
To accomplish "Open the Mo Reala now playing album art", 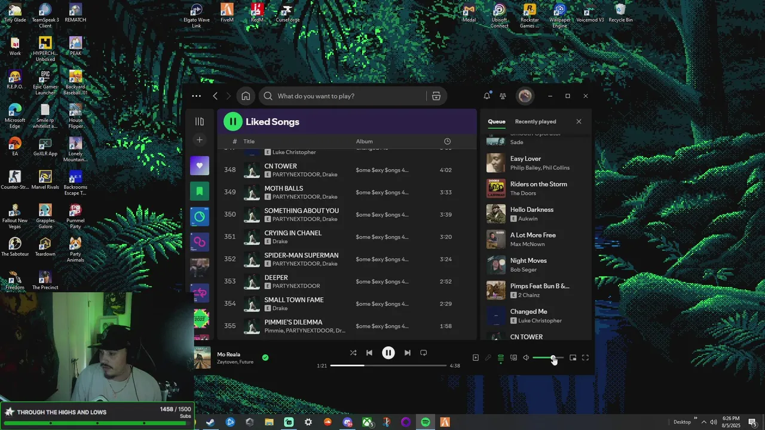I will pos(203,358).
